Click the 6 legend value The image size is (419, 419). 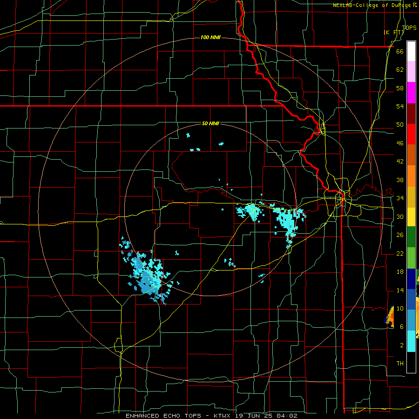point(401,327)
